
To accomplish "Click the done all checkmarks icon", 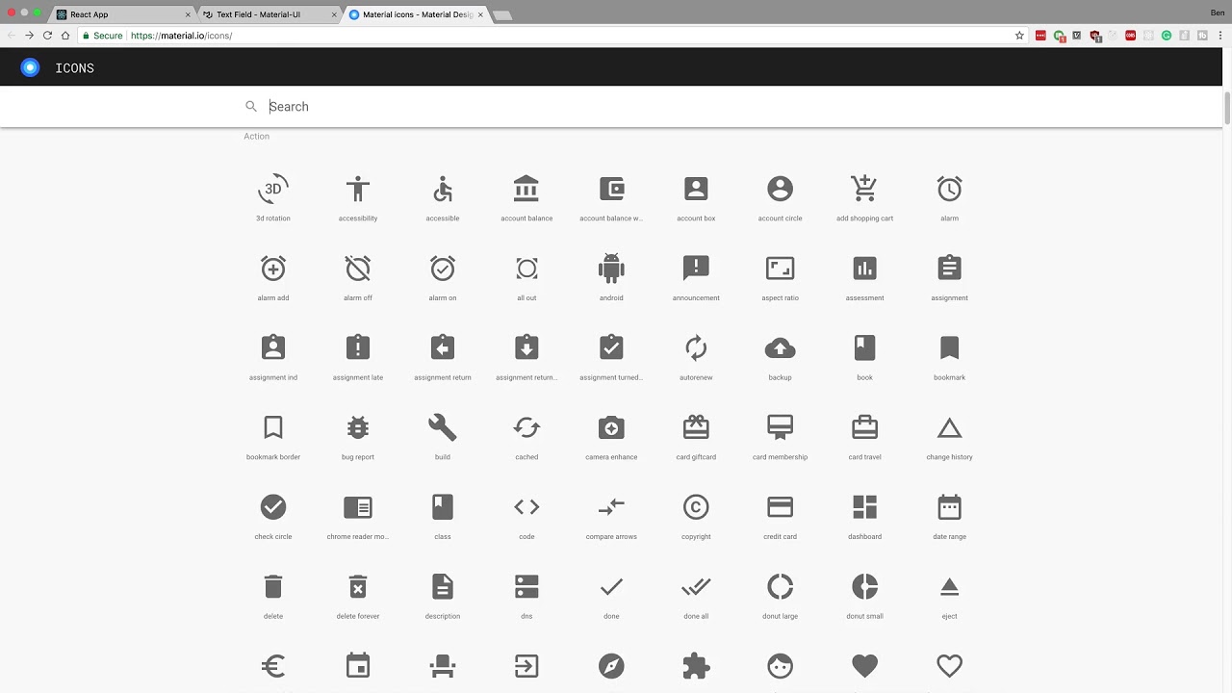I will point(696,585).
